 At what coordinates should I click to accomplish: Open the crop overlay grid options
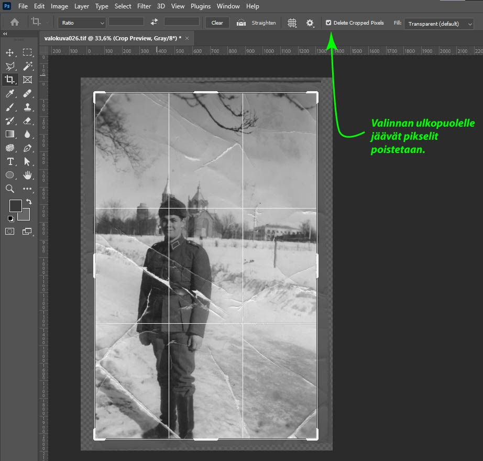(x=292, y=23)
